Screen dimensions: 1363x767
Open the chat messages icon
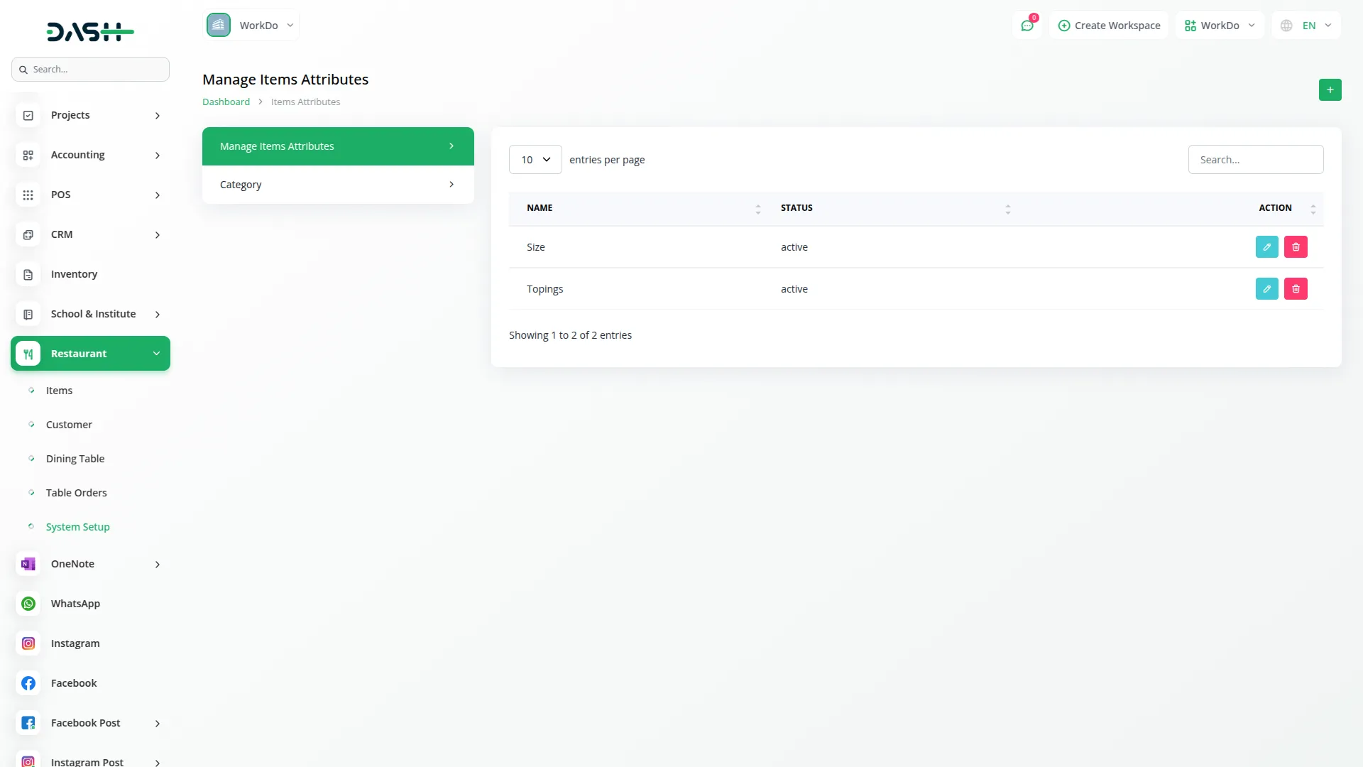(x=1027, y=26)
